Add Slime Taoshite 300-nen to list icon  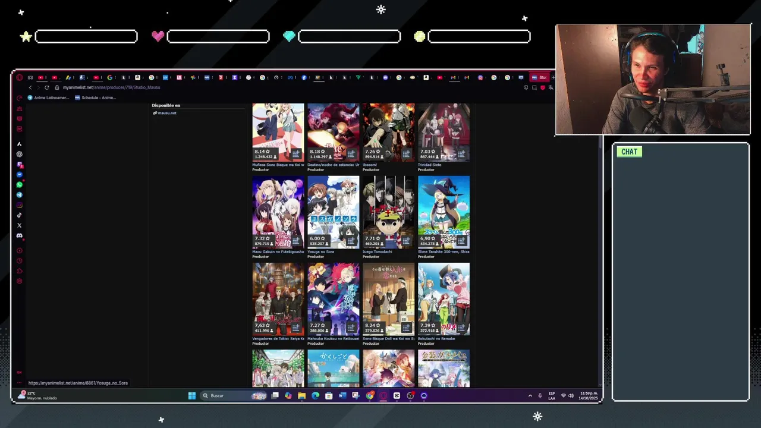(x=462, y=241)
